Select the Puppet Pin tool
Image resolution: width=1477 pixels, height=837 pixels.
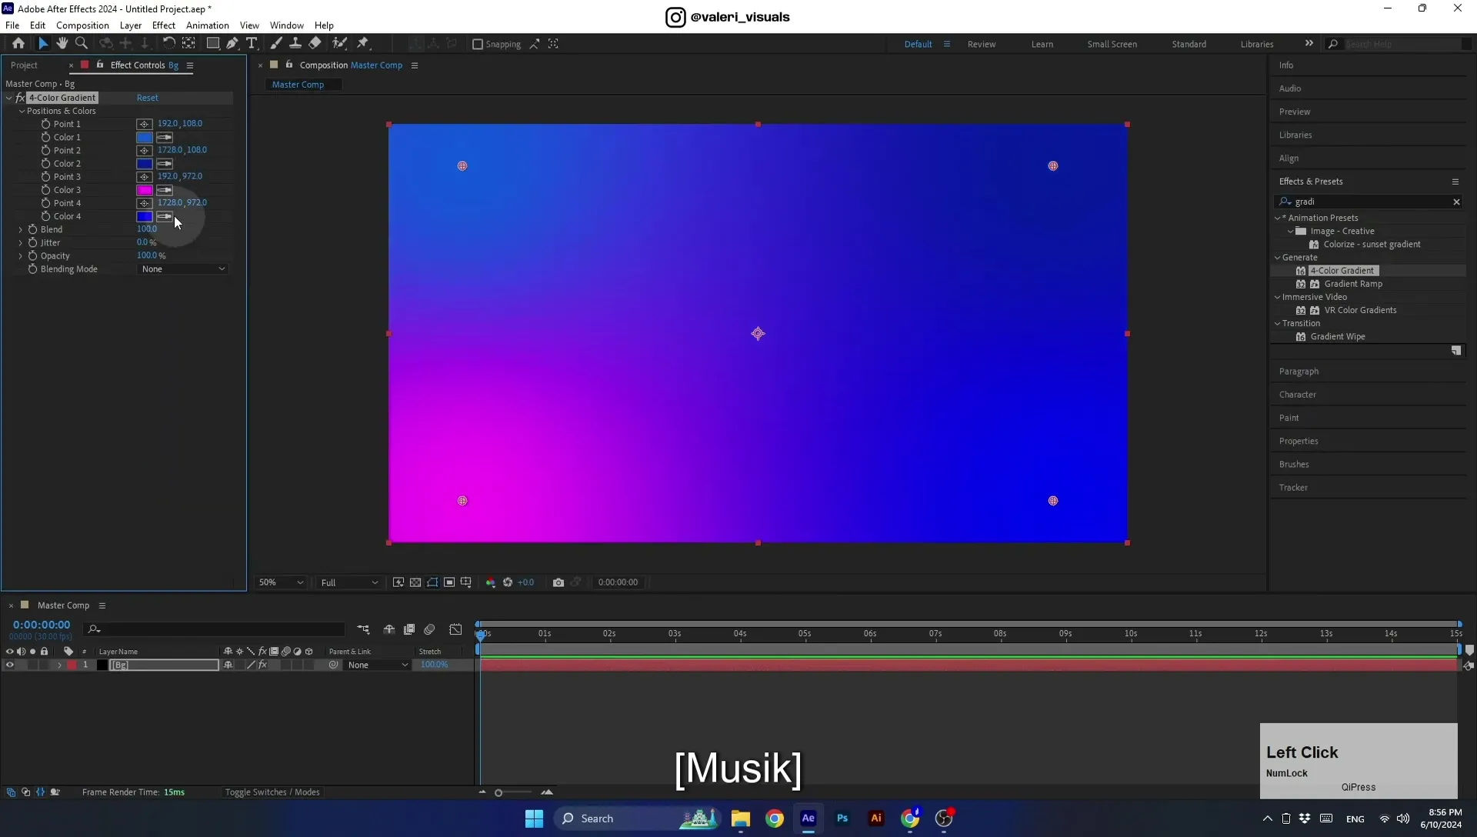363,44
